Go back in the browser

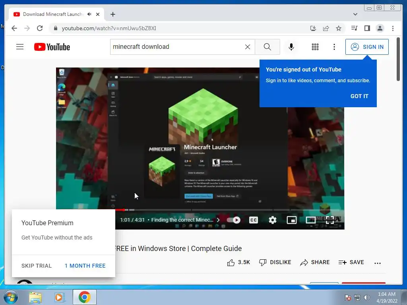pyautogui.click(x=14, y=28)
